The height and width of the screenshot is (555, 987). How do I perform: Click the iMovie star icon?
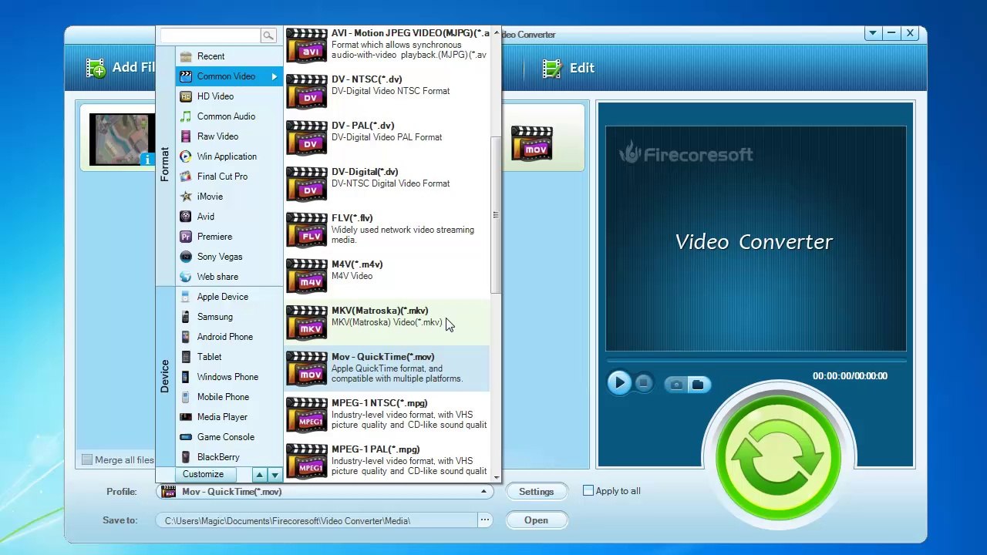click(x=186, y=197)
